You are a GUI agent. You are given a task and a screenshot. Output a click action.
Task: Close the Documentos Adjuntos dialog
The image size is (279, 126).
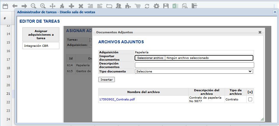(x=260, y=32)
